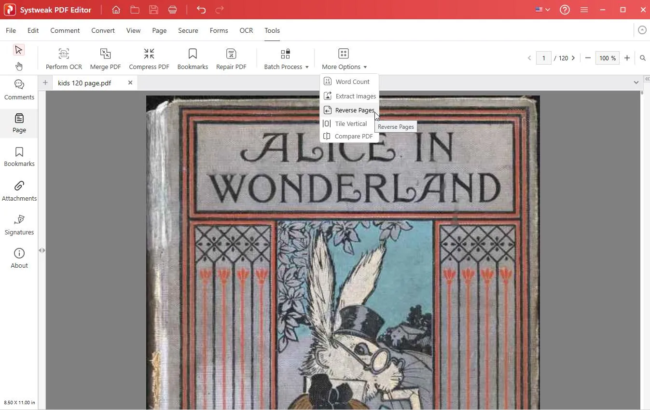Screen dimensions: 650x410
Task: Show the Page thumbnails side panel
Action: (19, 123)
